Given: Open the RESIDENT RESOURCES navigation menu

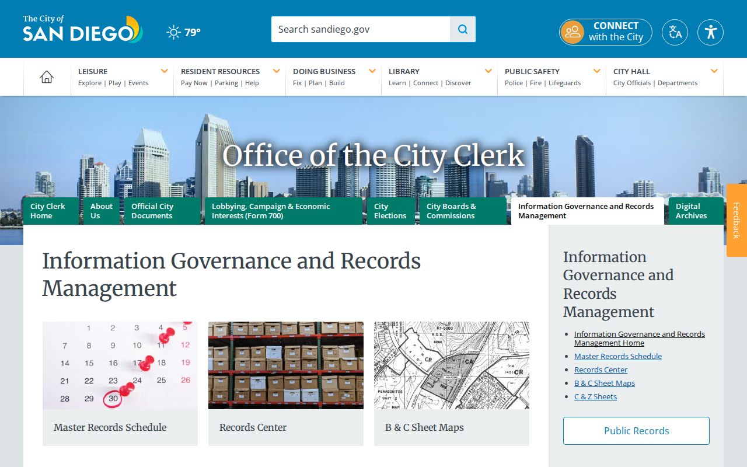Looking at the screenshot, I should pos(220,71).
